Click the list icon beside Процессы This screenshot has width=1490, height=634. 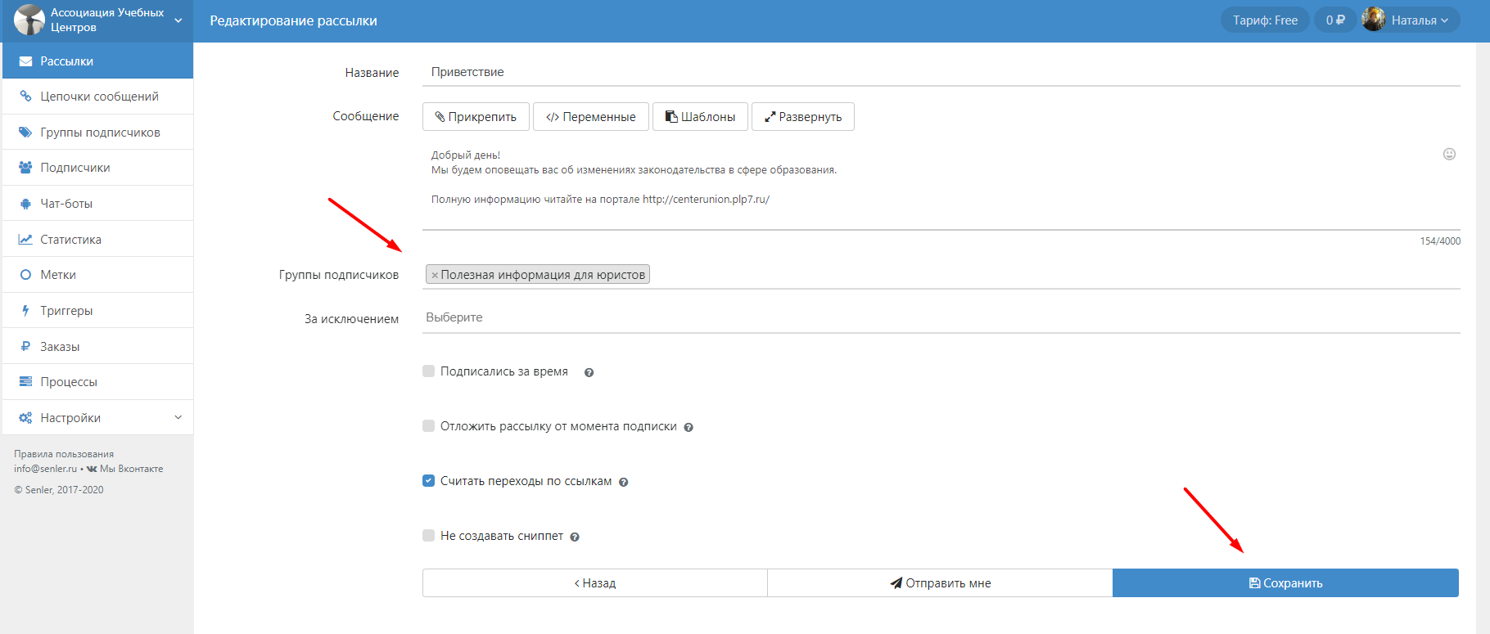coord(25,382)
